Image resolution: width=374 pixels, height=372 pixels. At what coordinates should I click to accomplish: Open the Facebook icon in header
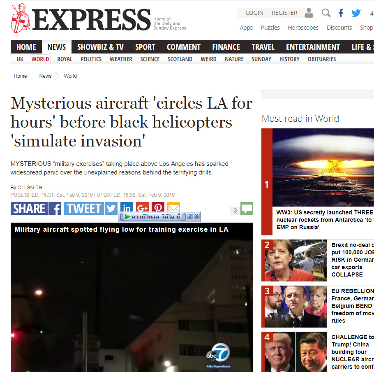pyautogui.click(x=341, y=13)
